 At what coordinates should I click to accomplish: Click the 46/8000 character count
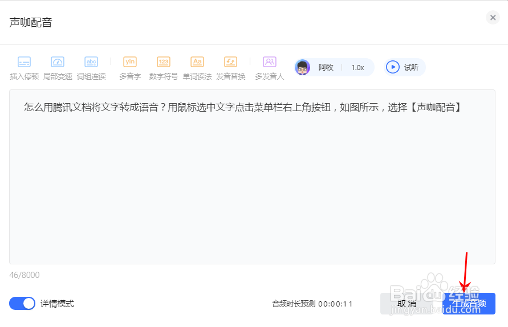[x=25, y=275]
